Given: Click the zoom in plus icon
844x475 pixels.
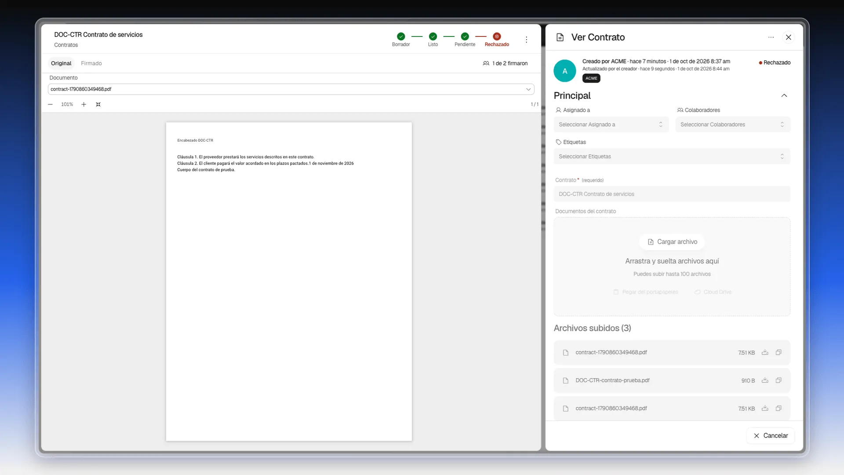Looking at the screenshot, I should pyautogui.click(x=84, y=105).
